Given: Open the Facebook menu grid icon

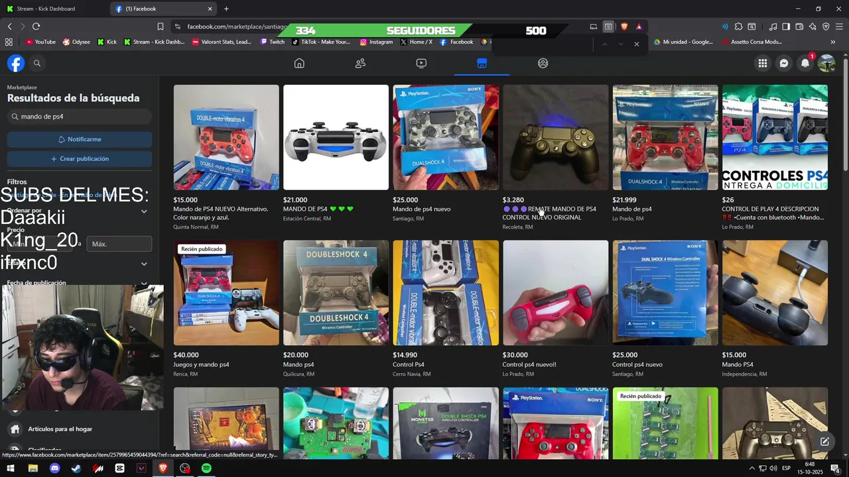Looking at the screenshot, I should (x=763, y=63).
